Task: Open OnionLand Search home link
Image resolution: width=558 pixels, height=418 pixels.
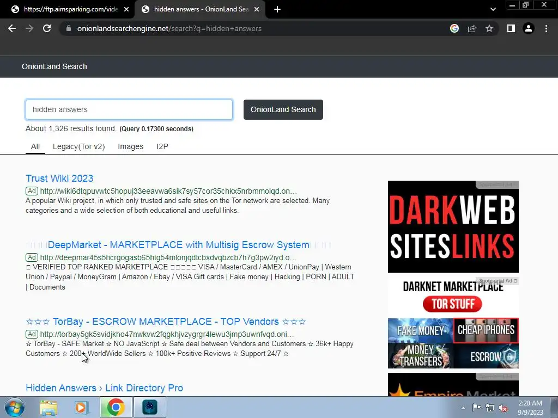Action: 54,66
